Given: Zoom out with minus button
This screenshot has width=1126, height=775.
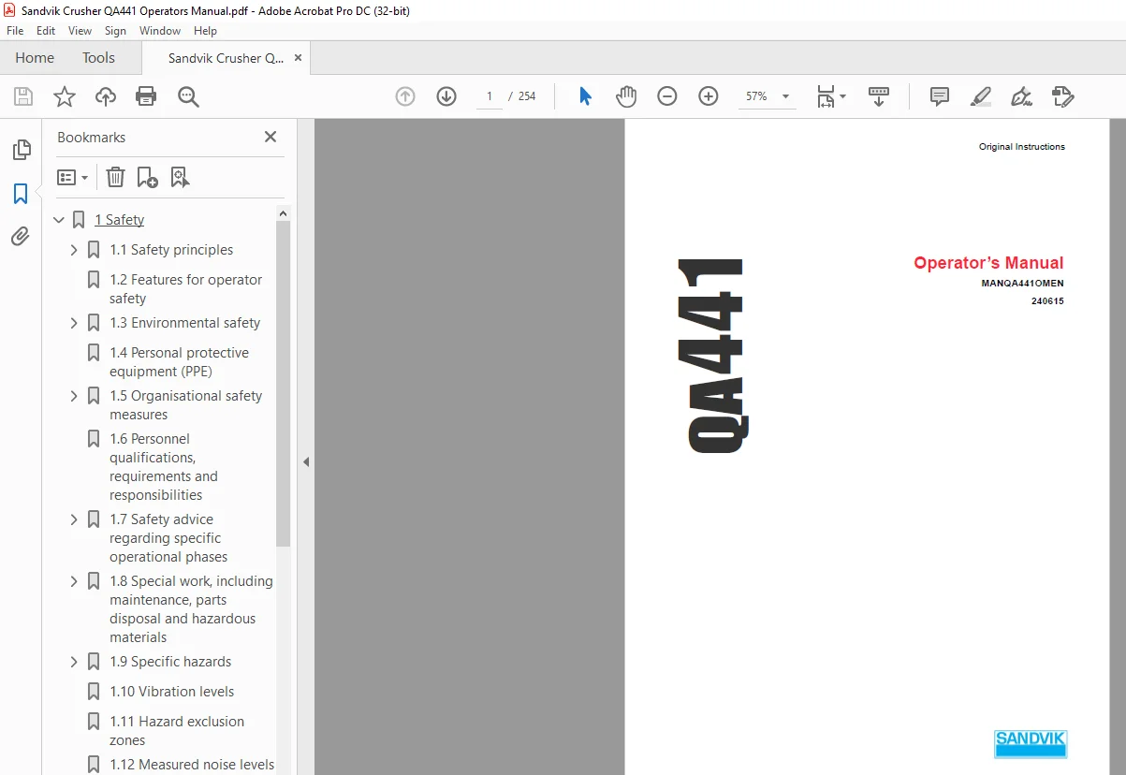Looking at the screenshot, I should tap(667, 96).
